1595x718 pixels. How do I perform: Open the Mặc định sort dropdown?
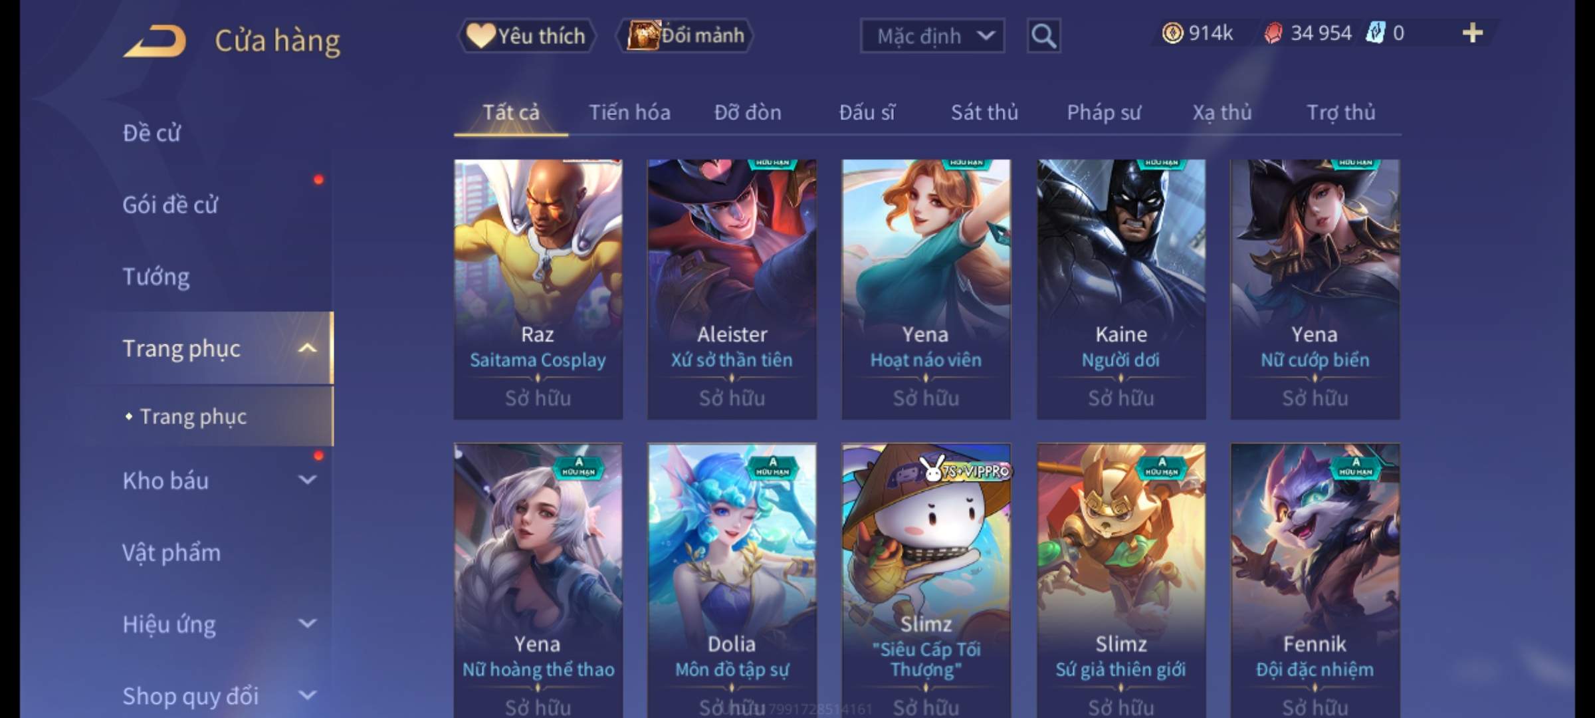(932, 36)
